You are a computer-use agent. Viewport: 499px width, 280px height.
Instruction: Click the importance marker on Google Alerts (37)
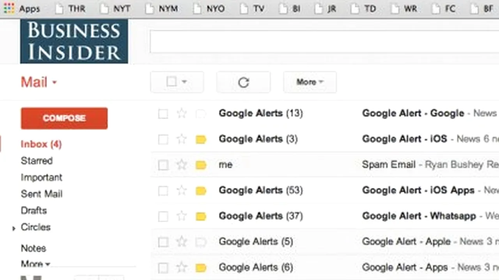point(201,216)
